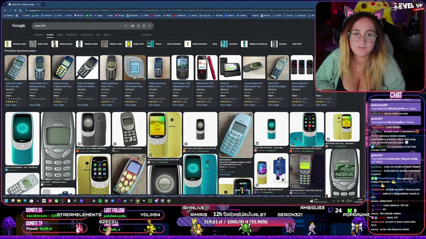Open the Kick bookmark
The image size is (426, 239).
[90, 16]
